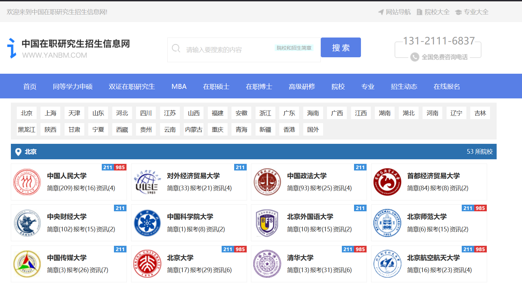
Task: Select 江苏 region filter
Action: pos(170,113)
